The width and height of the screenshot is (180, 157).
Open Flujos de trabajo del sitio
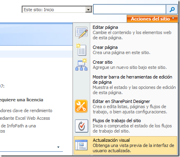pos(125,126)
